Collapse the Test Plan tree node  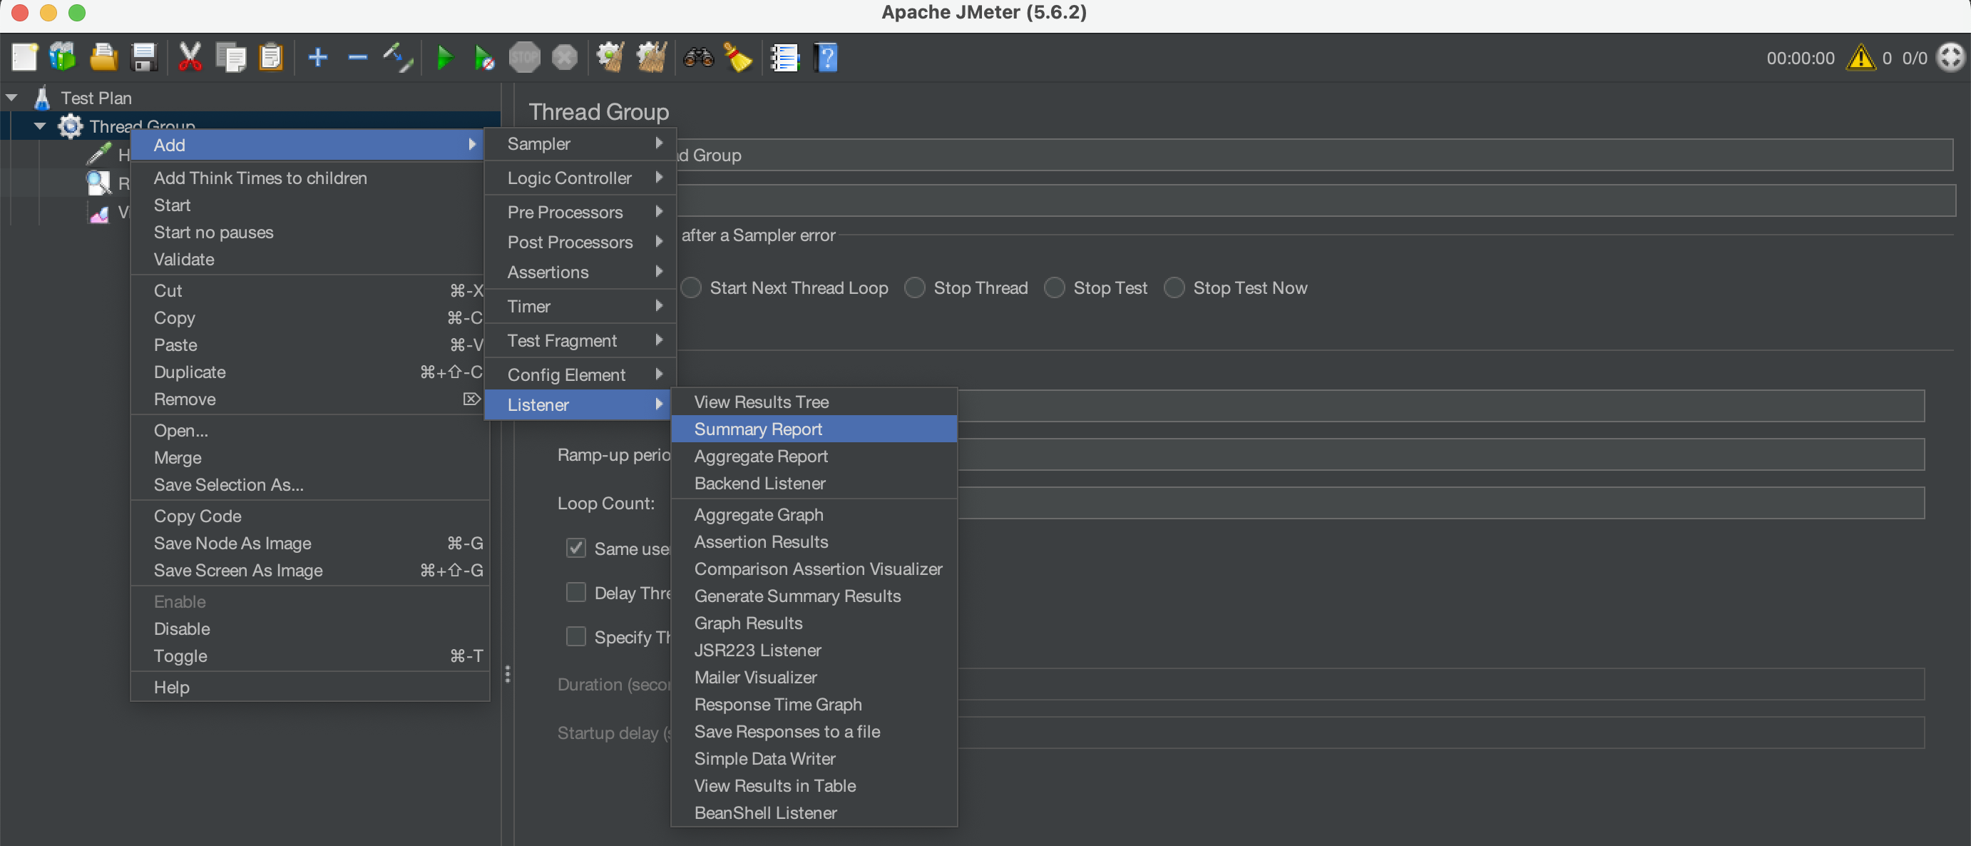[12, 98]
